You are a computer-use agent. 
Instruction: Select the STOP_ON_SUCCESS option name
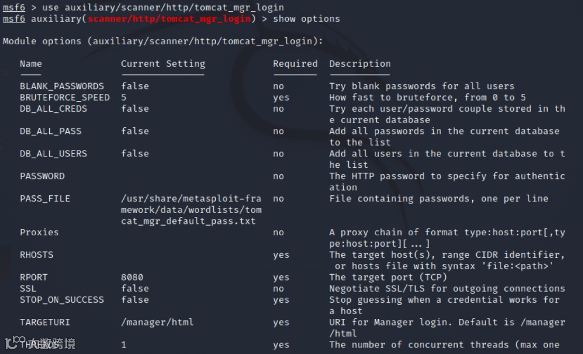pos(62,299)
